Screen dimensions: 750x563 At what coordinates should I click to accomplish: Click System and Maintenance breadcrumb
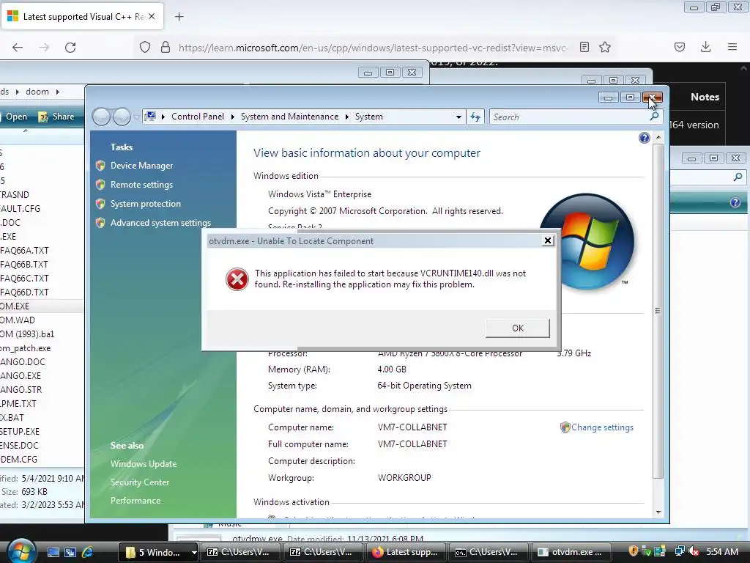[x=289, y=117]
